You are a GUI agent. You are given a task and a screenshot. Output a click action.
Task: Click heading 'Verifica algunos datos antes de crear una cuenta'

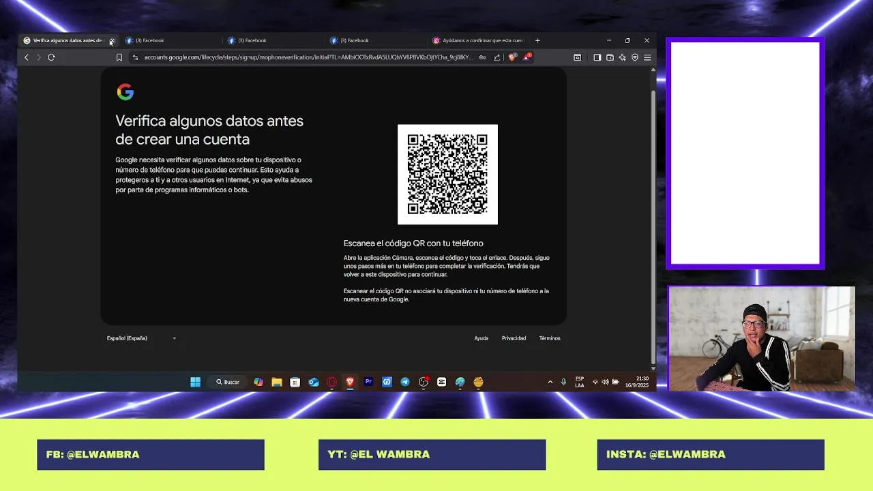point(209,130)
